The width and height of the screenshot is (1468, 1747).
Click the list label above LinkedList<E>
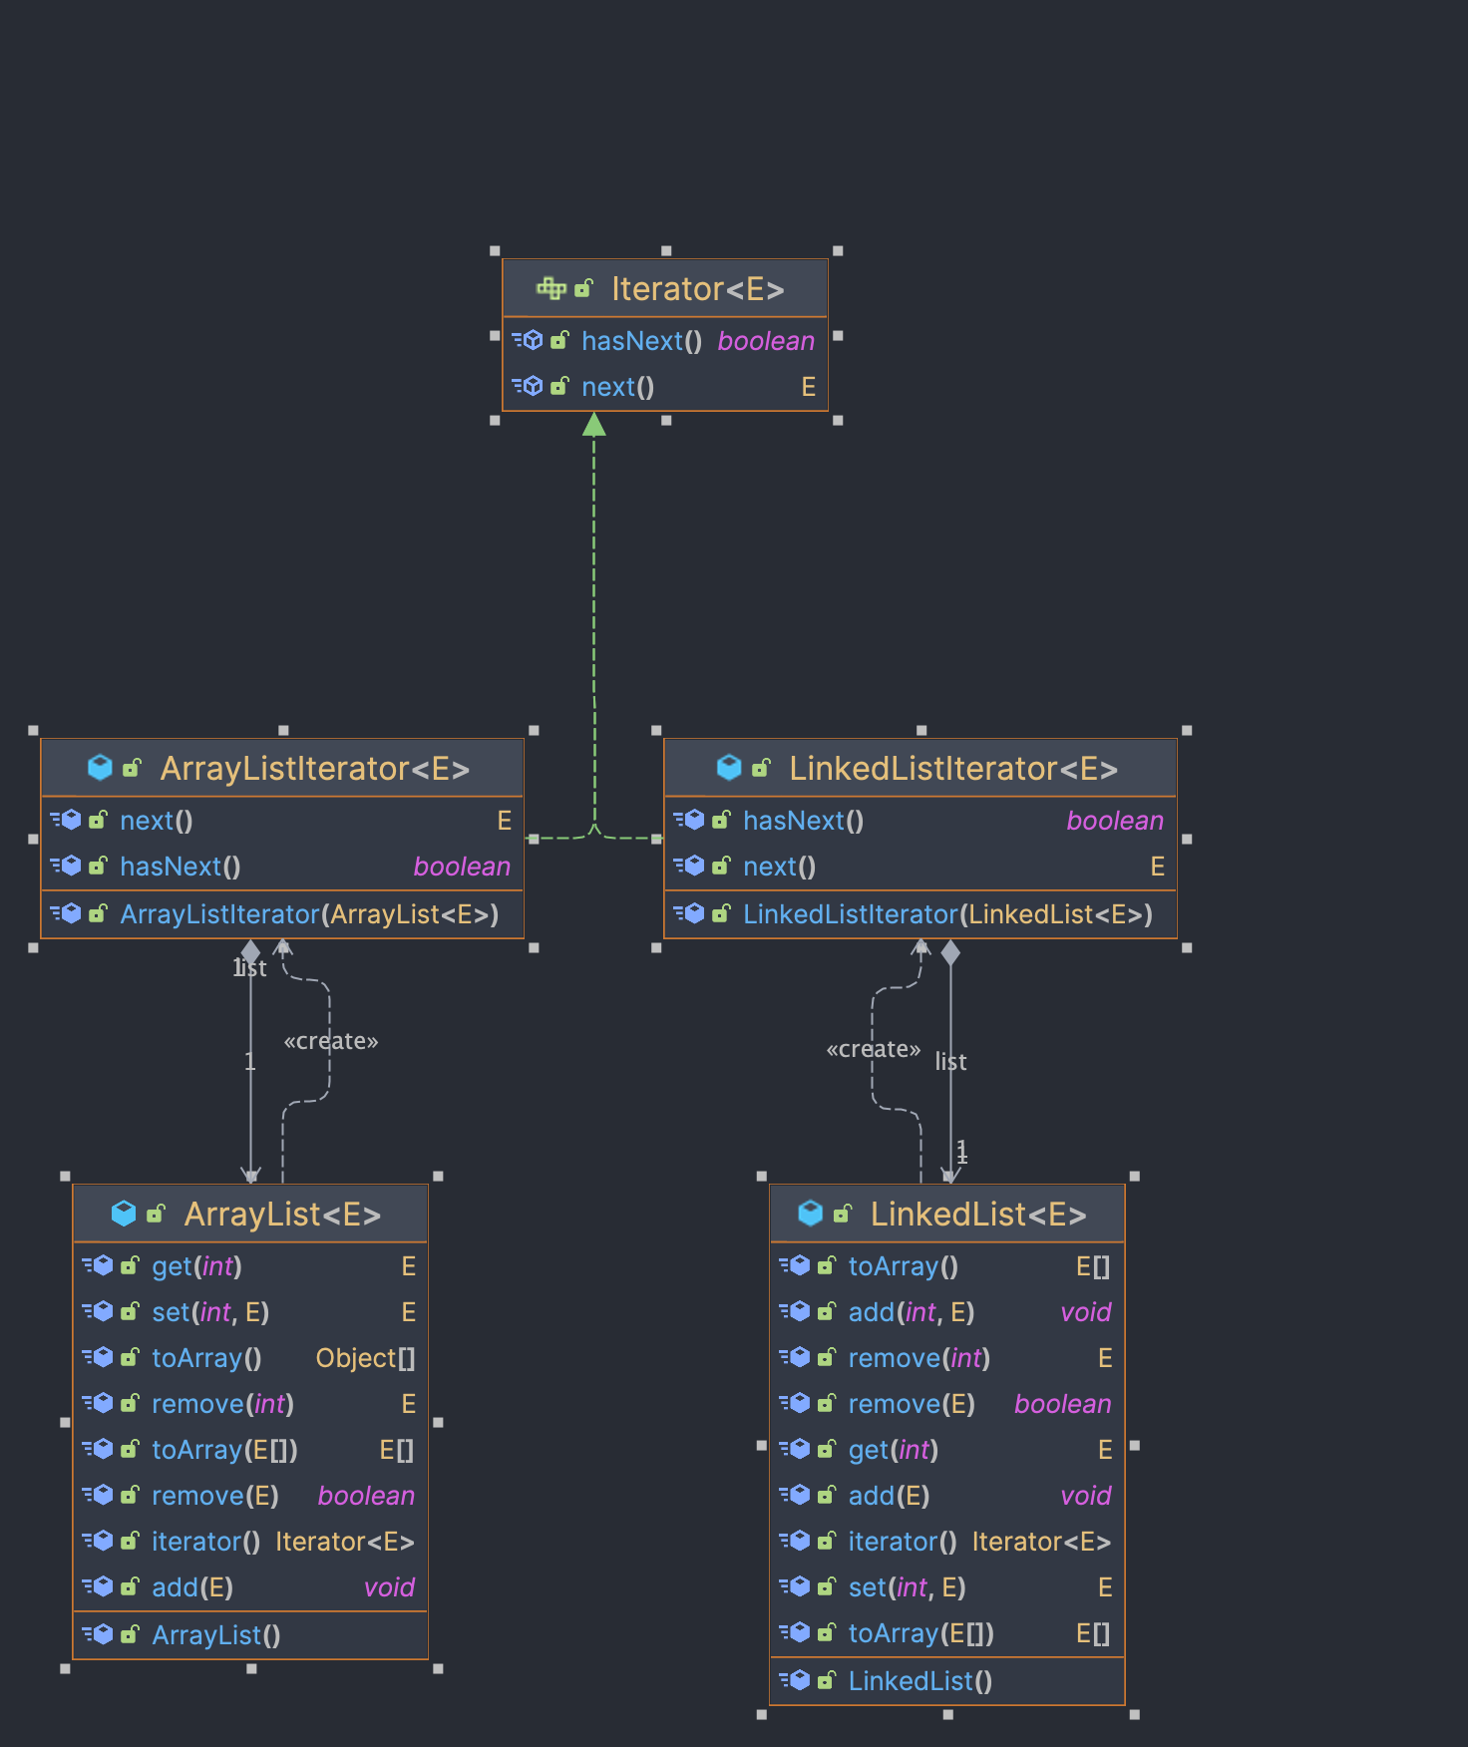click(950, 1062)
